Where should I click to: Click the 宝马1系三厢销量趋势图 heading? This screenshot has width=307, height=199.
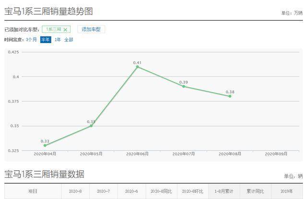tap(48, 11)
